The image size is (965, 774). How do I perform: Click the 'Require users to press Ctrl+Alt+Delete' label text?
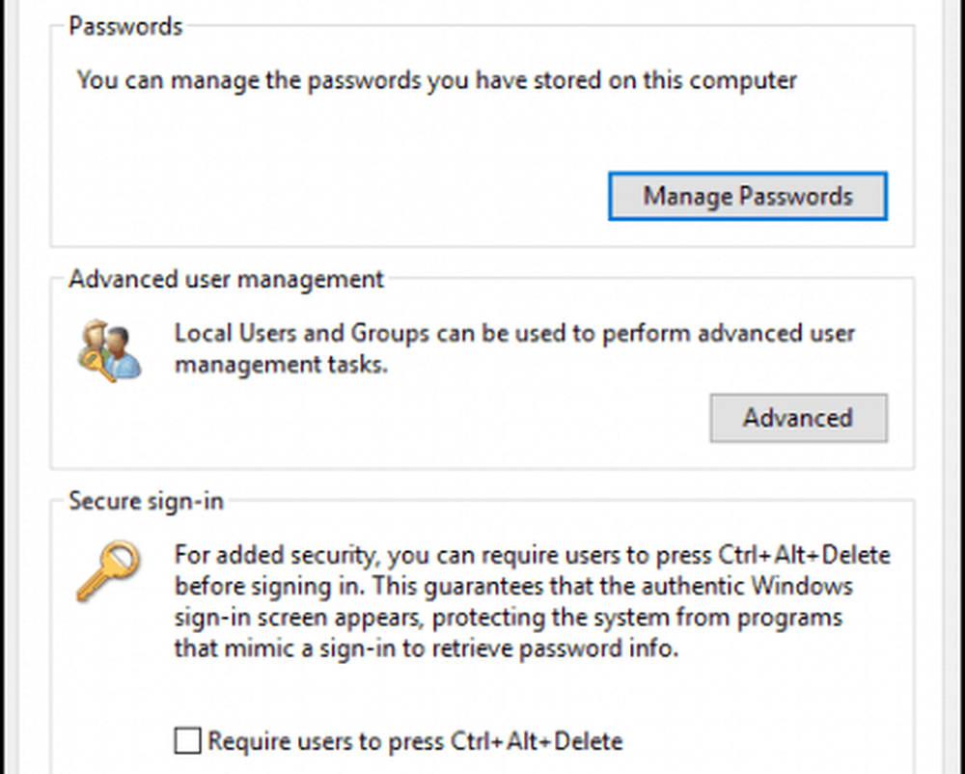coord(415,741)
